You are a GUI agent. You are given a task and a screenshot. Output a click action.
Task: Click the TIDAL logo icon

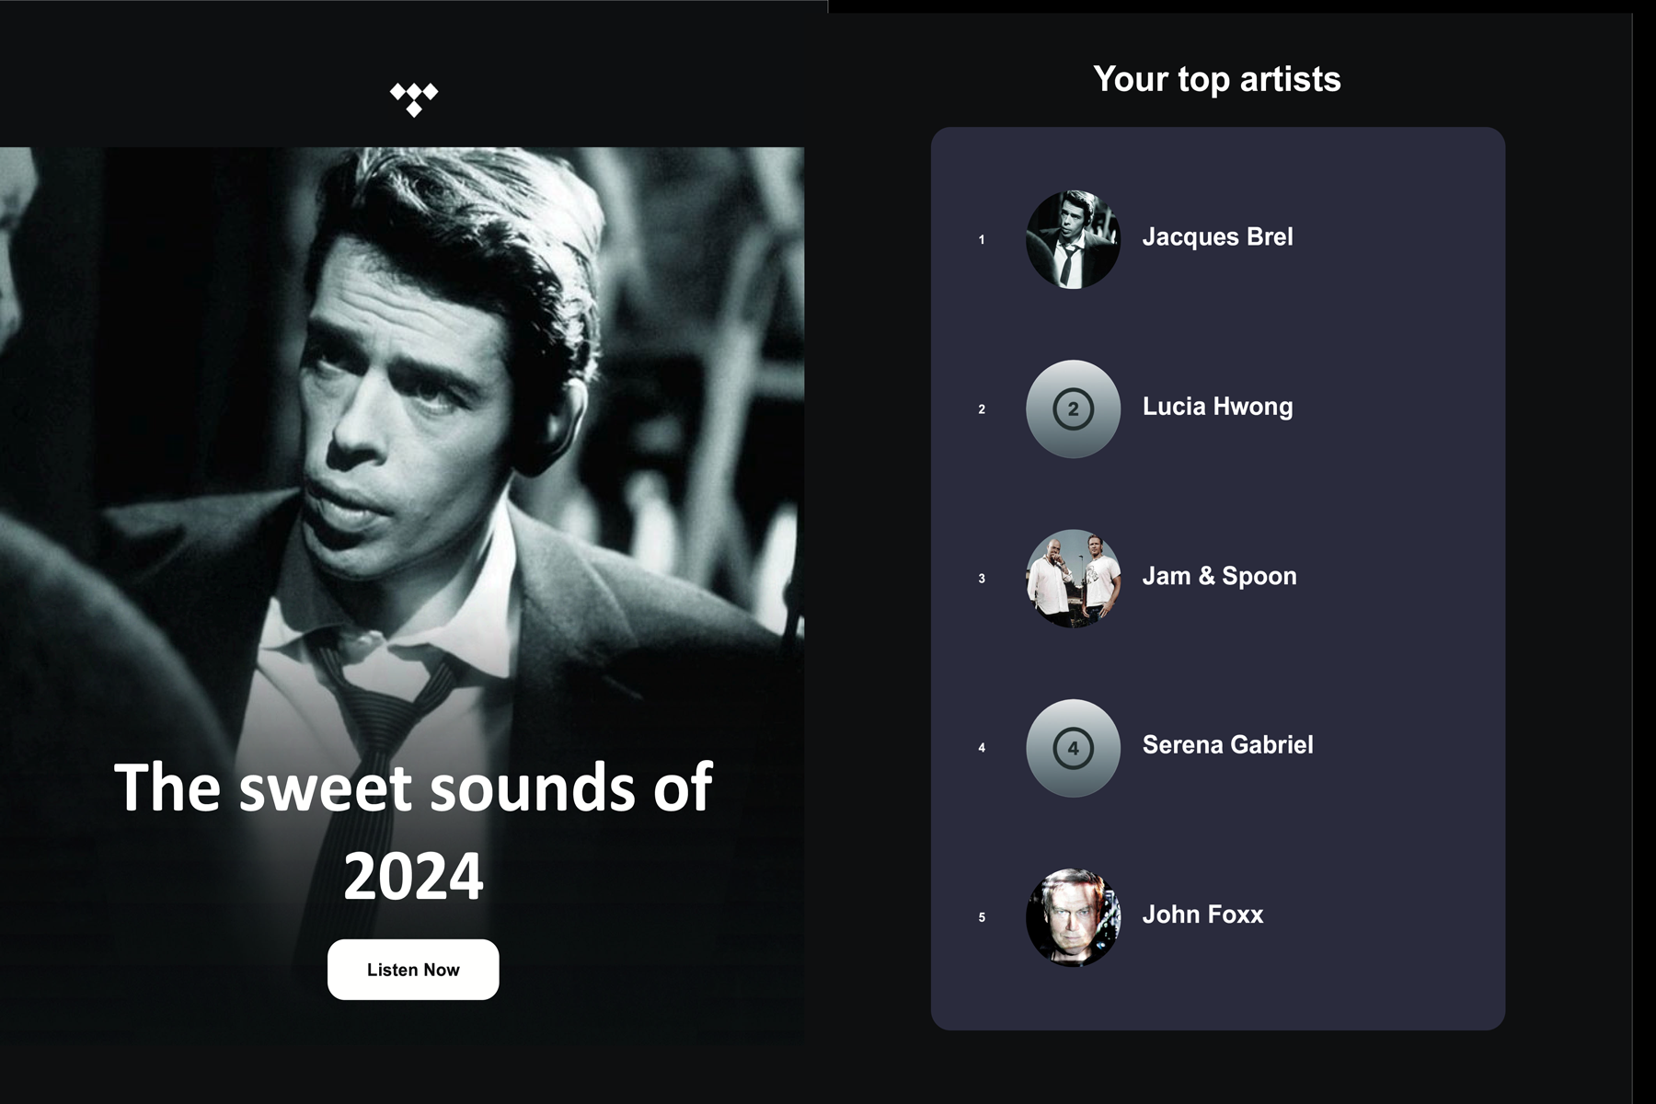coord(414,98)
